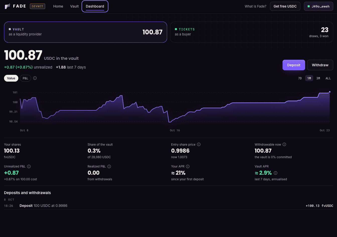Viewport: 337px width, 237px height.
Task: Click the 0.9986 entry share price value
Action: coord(180,151)
